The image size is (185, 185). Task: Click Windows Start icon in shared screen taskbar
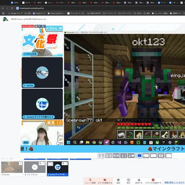click(68, 142)
